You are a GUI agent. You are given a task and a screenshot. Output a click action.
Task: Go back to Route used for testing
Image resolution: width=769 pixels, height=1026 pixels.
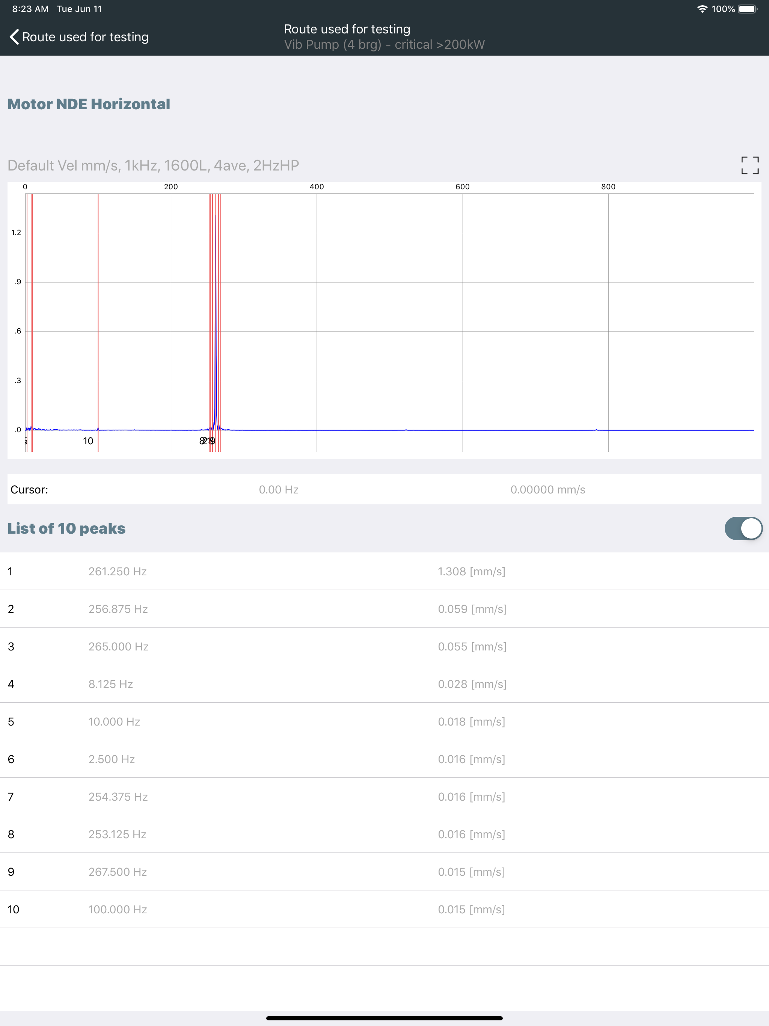click(79, 37)
